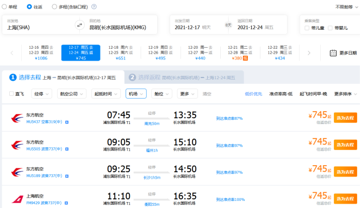The height and width of the screenshot is (208, 361).
Task: Click the Nanchong 50m stopover text
Action: (x=152, y=123)
